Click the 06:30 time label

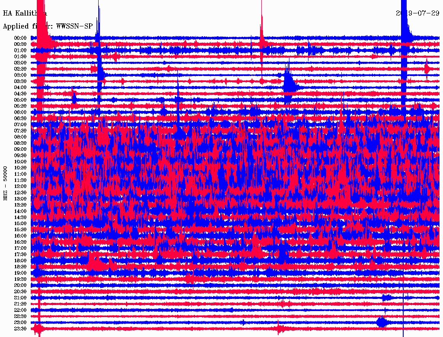20,118
